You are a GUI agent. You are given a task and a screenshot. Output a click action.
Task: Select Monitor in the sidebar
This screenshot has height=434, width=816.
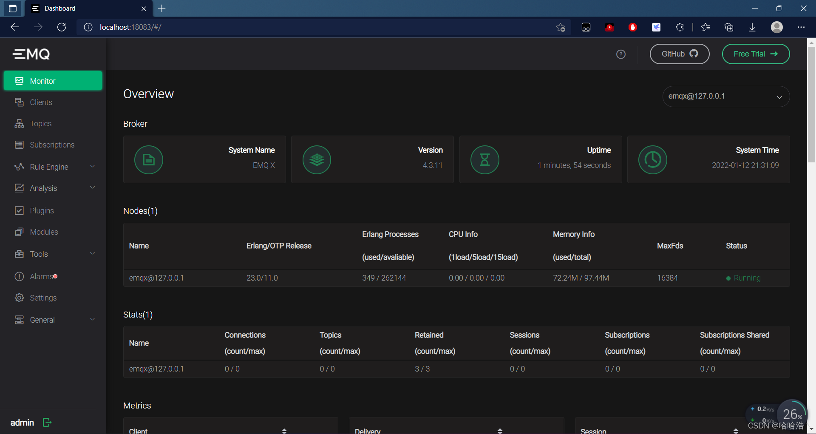click(x=53, y=81)
